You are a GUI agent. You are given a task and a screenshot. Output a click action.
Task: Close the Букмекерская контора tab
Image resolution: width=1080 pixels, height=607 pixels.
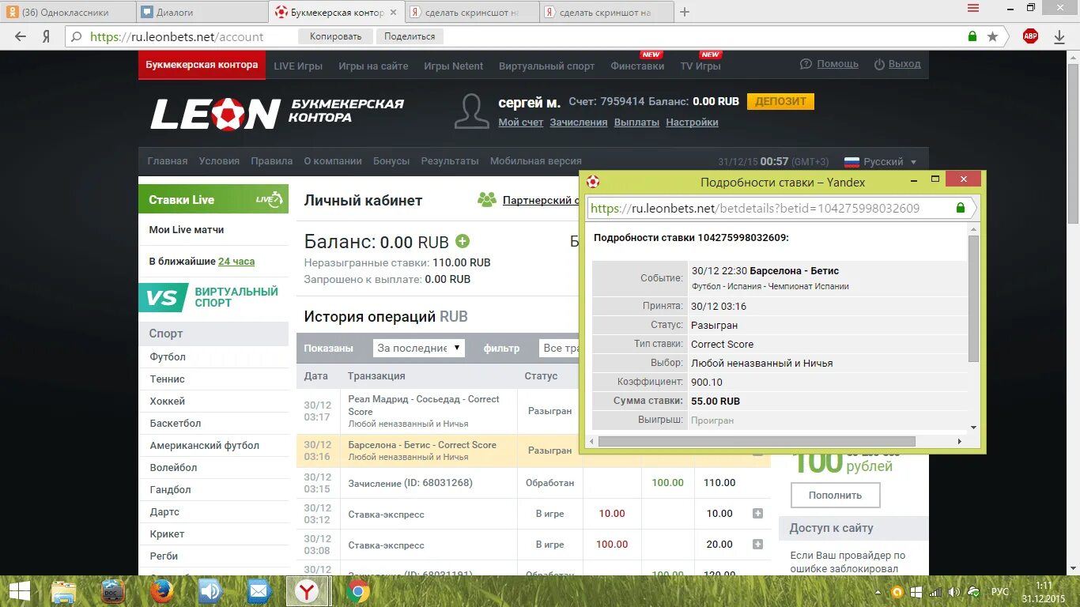click(x=394, y=13)
